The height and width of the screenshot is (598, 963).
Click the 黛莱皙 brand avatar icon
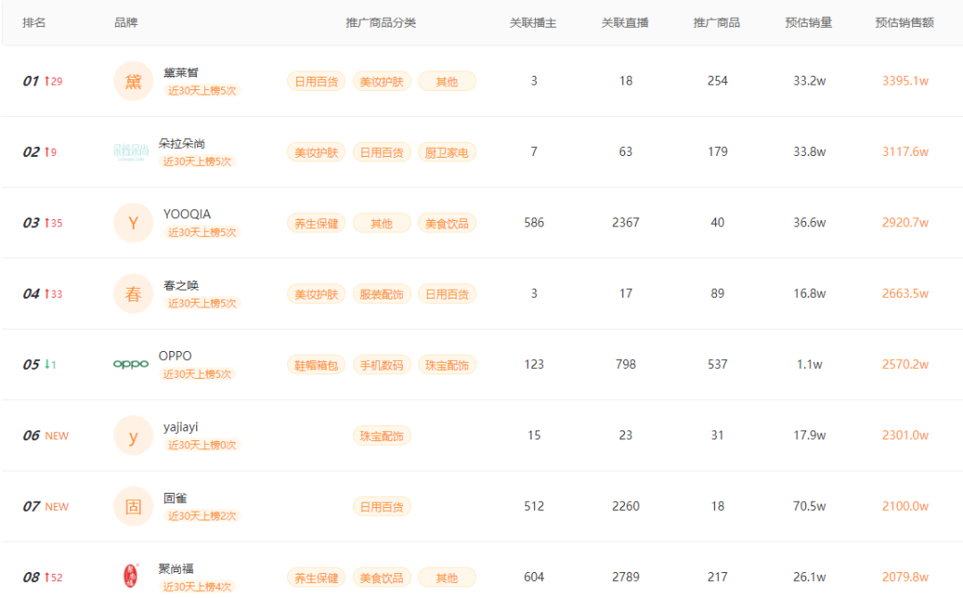coord(133,81)
